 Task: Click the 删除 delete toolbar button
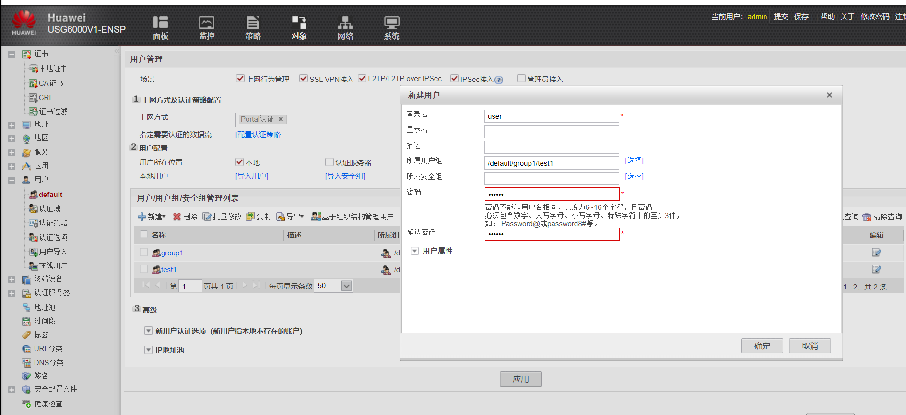[x=185, y=217]
